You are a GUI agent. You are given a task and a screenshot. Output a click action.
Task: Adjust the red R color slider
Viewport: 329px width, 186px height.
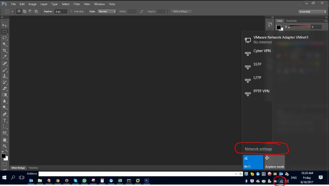[299, 26]
